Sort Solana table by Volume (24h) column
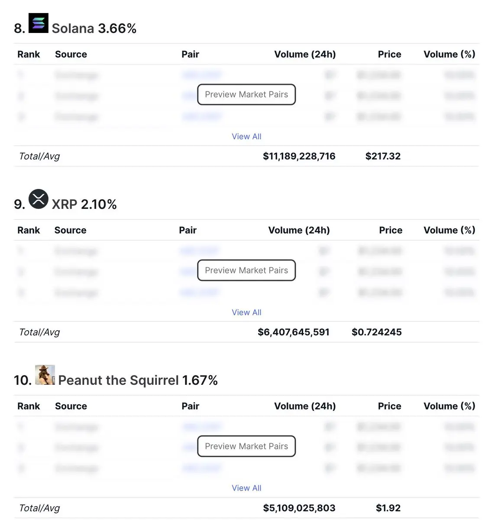This screenshot has height=520, width=495. coord(305,55)
